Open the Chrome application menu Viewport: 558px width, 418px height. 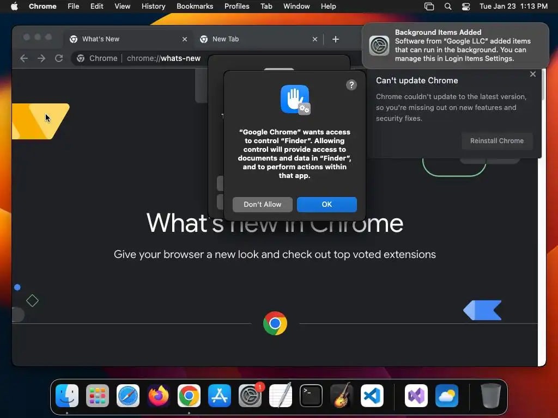click(43, 7)
